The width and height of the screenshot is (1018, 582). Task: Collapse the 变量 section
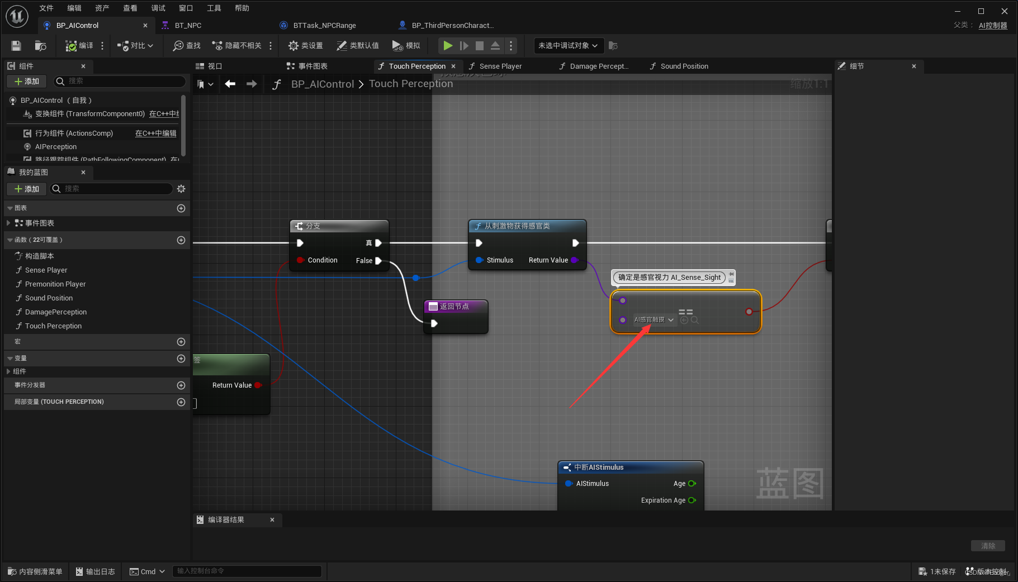10,359
